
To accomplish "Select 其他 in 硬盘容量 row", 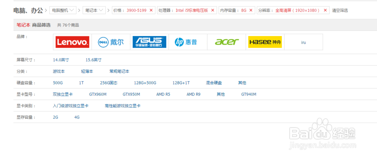I will pyautogui.click(x=242, y=83).
